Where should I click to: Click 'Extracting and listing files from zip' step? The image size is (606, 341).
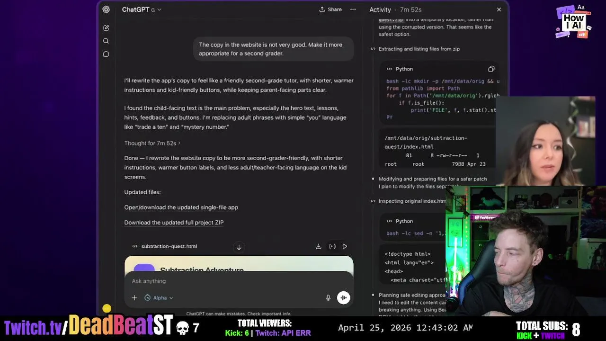coord(419,49)
